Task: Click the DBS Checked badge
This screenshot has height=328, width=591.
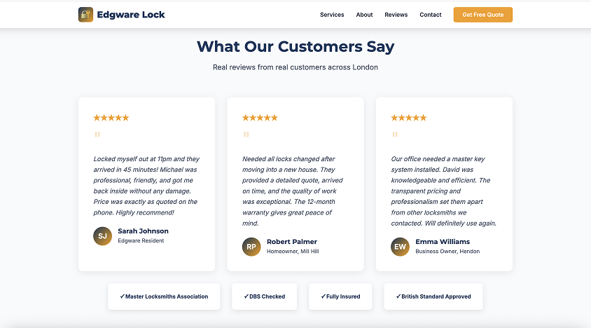Action: pyautogui.click(x=264, y=296)
